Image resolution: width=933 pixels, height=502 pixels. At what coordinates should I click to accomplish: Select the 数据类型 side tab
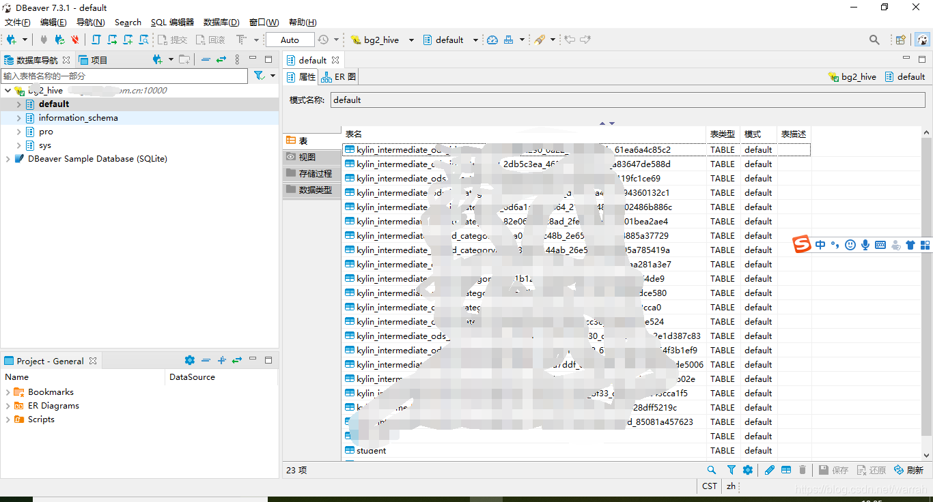coord(311,190)
